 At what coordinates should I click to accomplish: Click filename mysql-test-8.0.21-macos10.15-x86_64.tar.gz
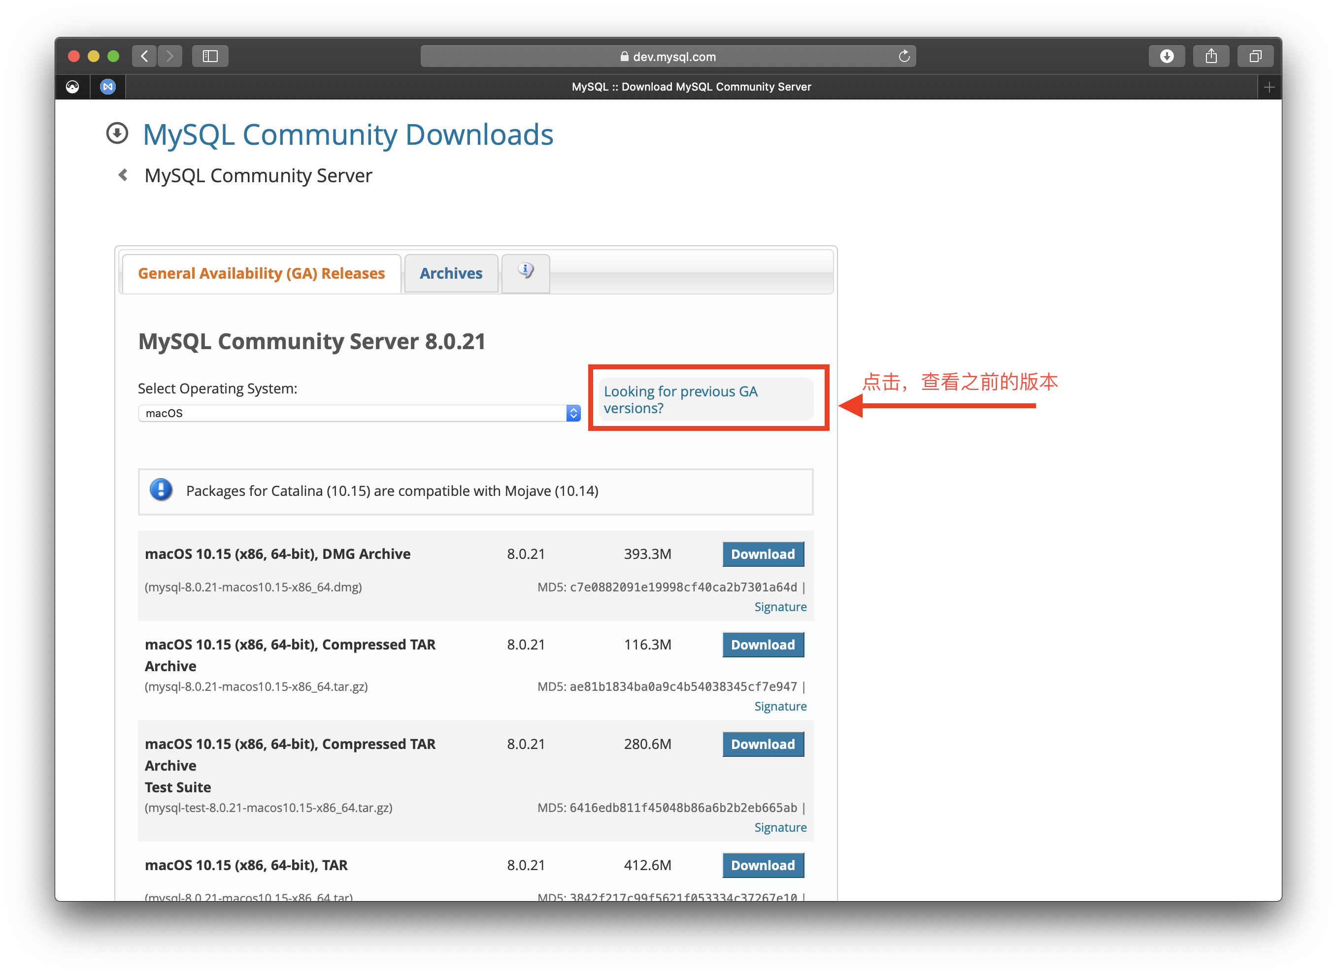[268, 808]
